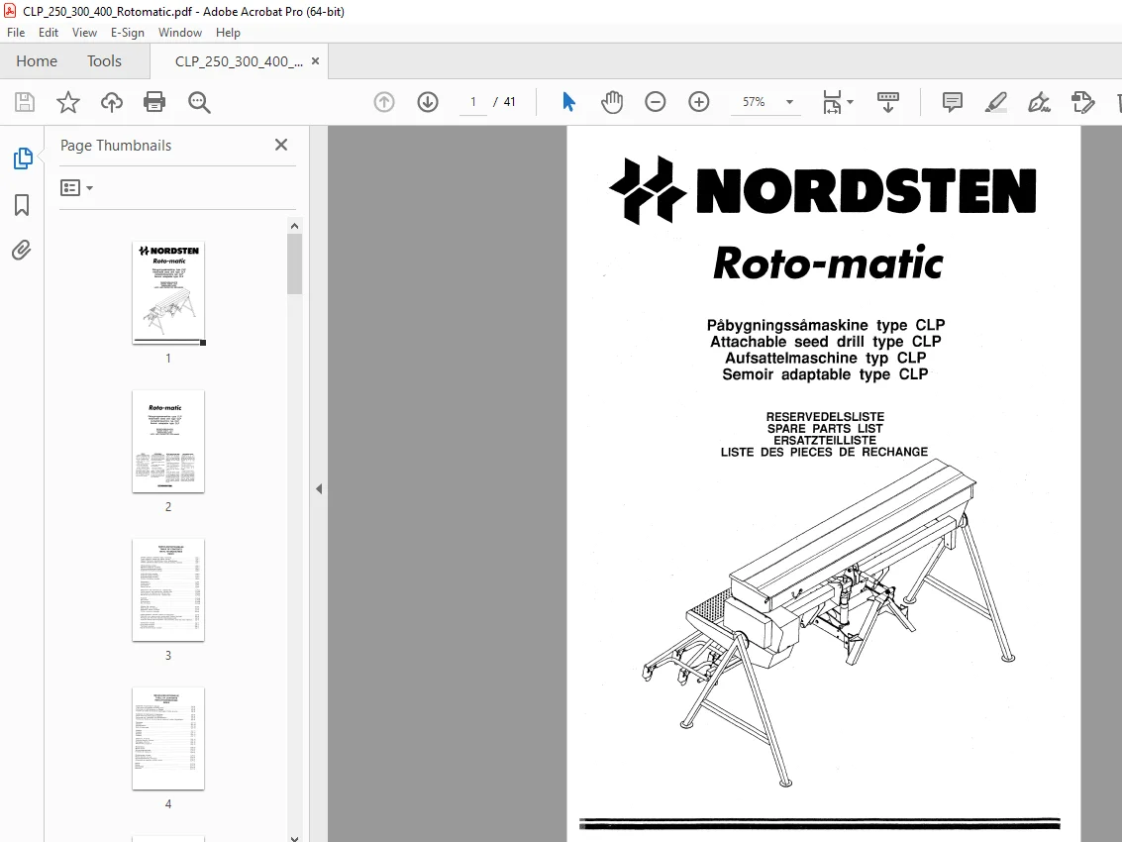
Task: Zoom out with minus button
Action: tap(656, 102)
